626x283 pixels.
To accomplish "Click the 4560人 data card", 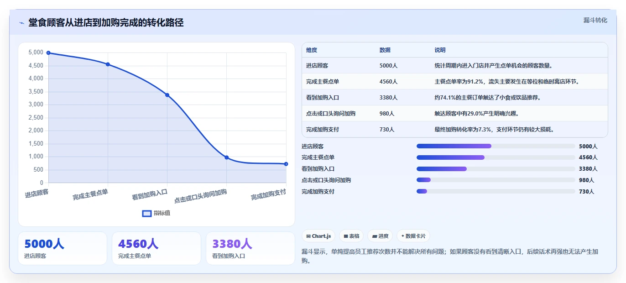I will 156,248.
